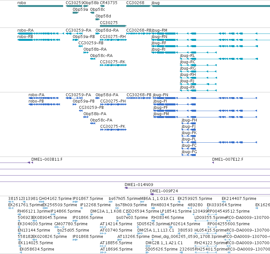Select the jbug-PF protein label

coord(161,108)
